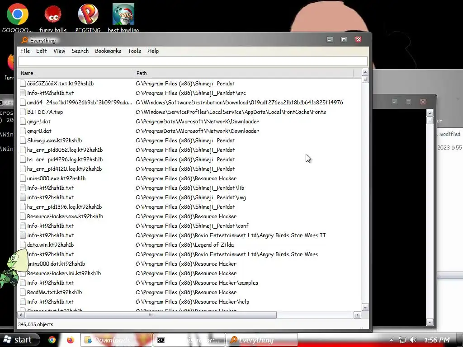Click the results scroll down arrow
Image resolution: width=463 pixels, height=347 pixels.
365,307
